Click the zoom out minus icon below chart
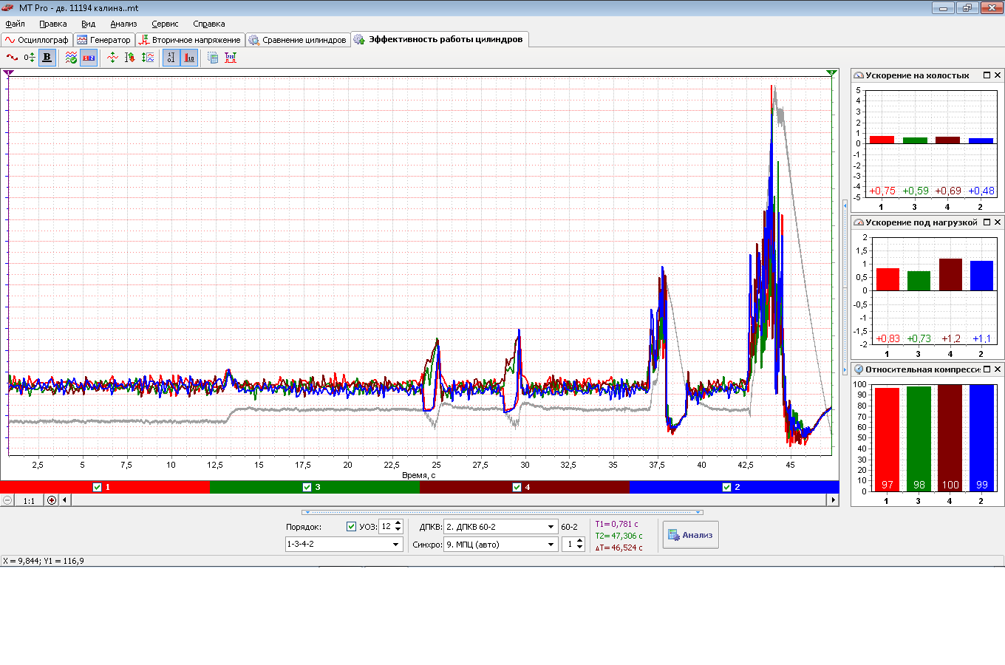The width and height of the screenshot is (1005, 665). coord(7,500)
